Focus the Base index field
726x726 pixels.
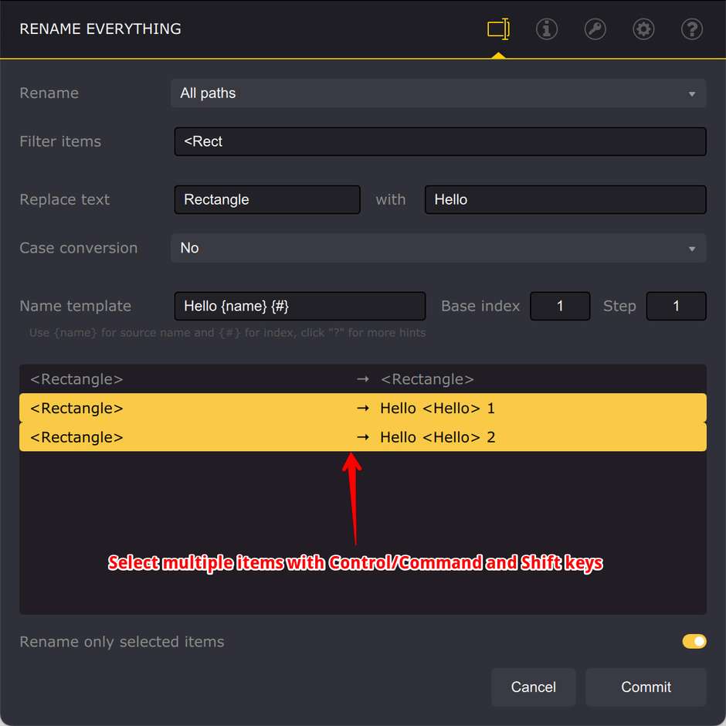pyautogui.click(x=560, y=306)
